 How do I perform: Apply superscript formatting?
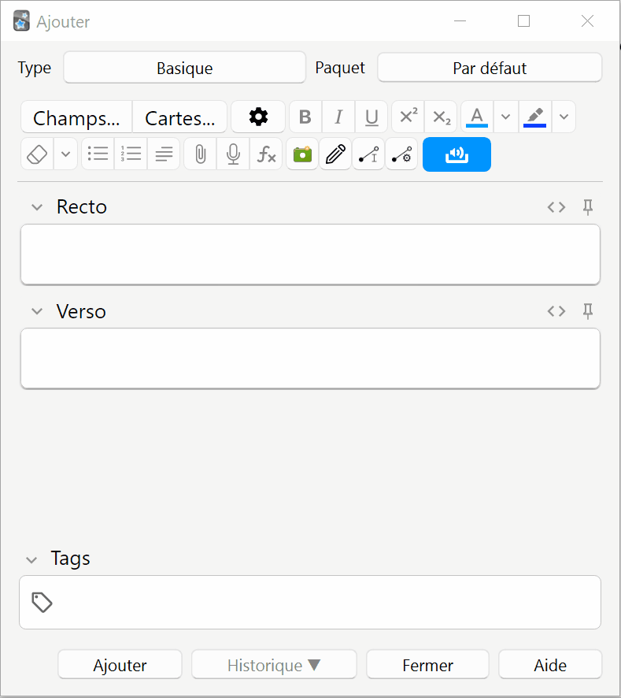click(408, 117)
